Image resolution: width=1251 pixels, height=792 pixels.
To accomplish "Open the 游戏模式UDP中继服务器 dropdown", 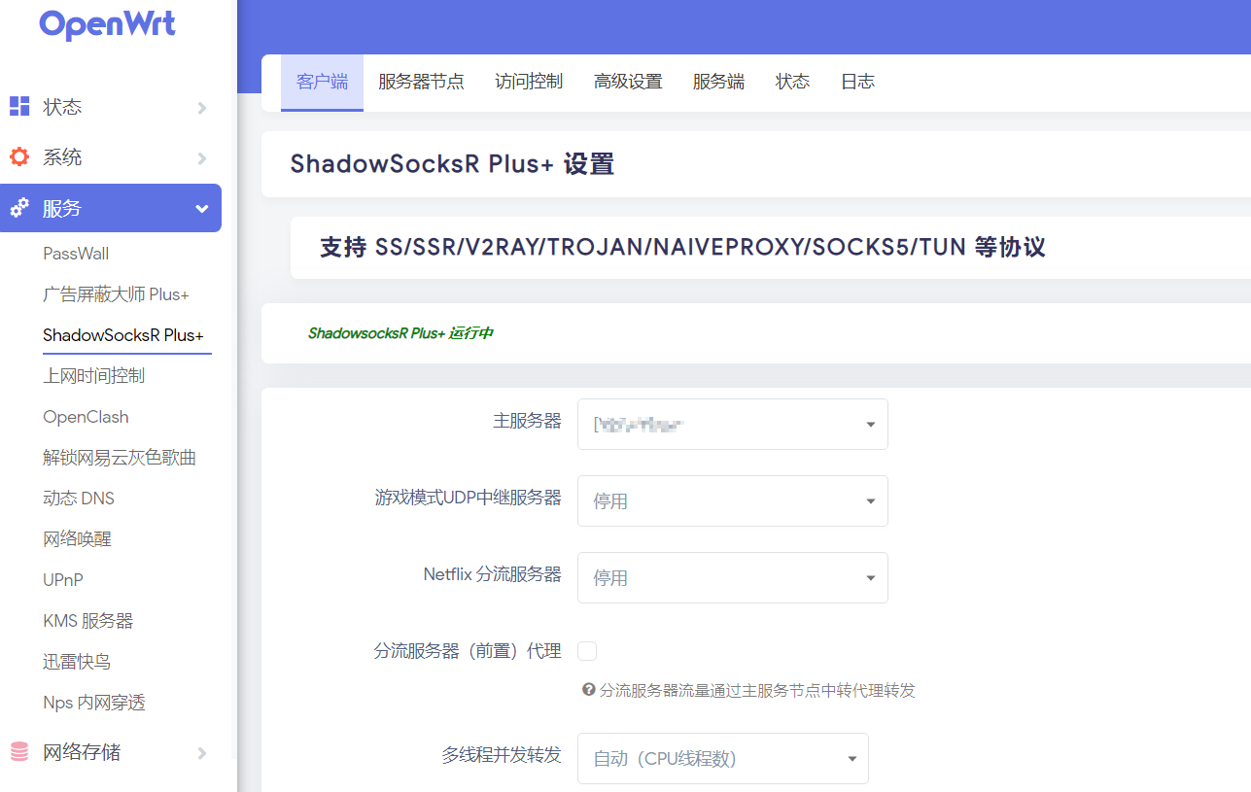I will (x=733, y=500).
